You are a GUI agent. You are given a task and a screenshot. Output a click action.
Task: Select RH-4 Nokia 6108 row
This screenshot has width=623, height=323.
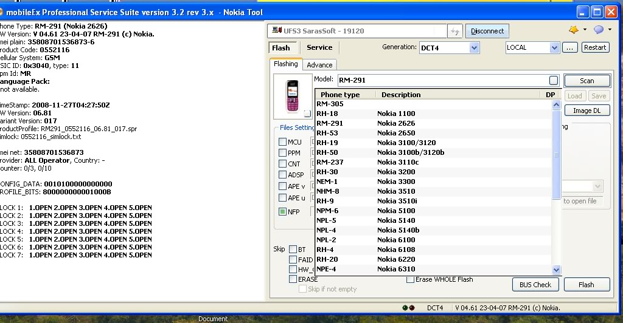433,250
